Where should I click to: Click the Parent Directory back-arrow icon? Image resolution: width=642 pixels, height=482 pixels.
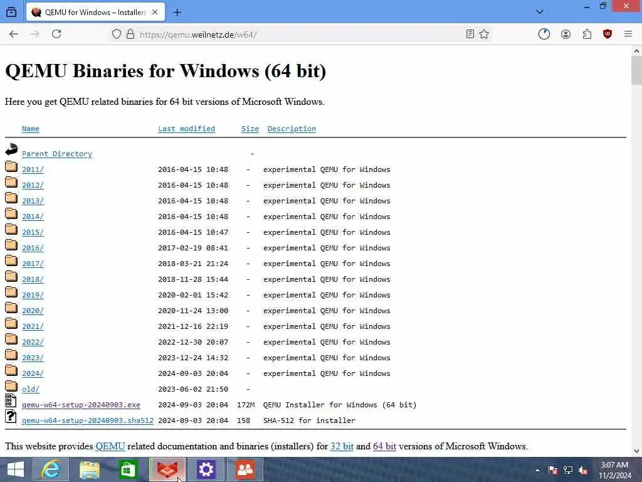[x=11, y=149]
